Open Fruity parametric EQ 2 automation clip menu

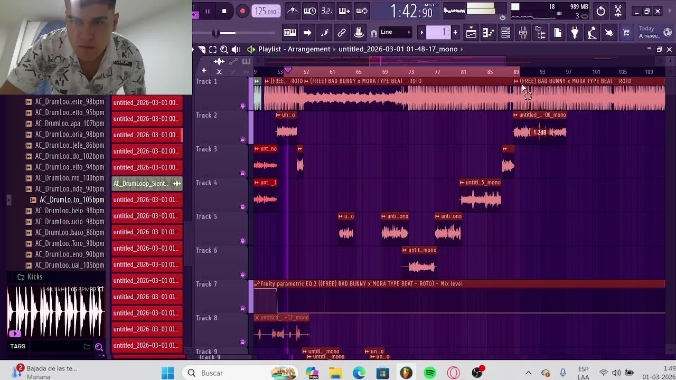click(257, 284)
